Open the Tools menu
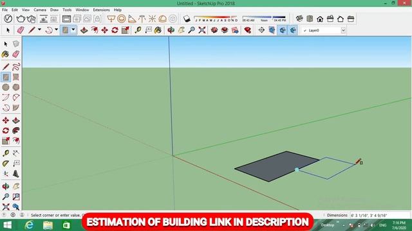The width and height of the screenshot is (412, 231). (67, 10)
